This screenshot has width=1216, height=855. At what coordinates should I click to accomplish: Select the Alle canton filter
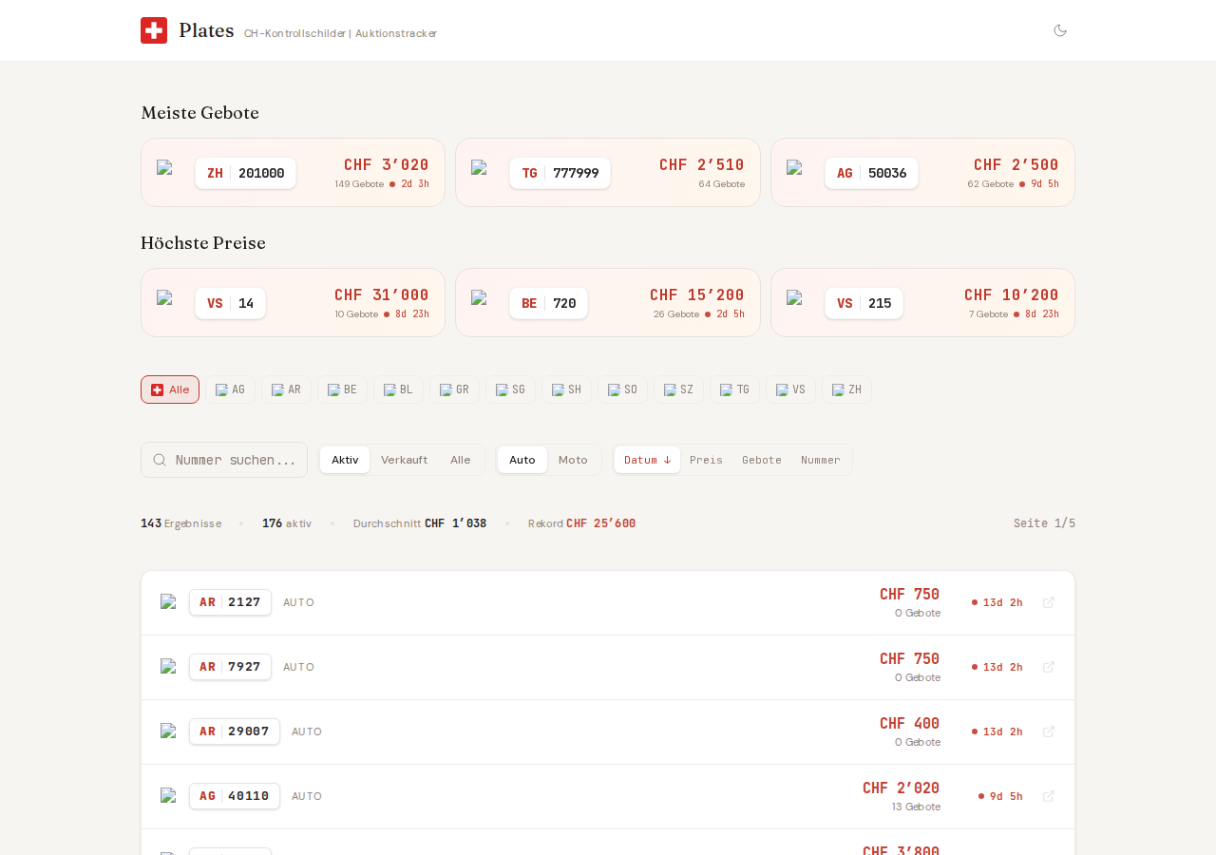(170, 389)
